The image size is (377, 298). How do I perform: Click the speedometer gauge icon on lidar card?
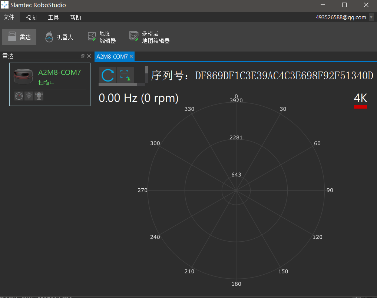point(19,96)
